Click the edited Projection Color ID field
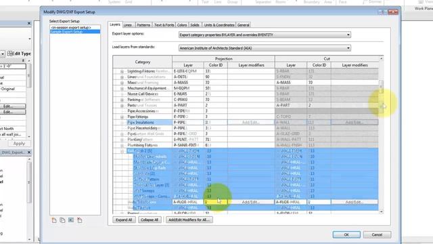 (216, 202)
